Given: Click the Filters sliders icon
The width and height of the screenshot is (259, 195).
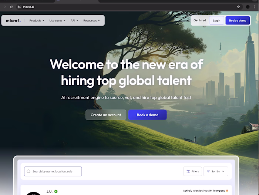Looking at the screenshot, I should pos(188,171).
